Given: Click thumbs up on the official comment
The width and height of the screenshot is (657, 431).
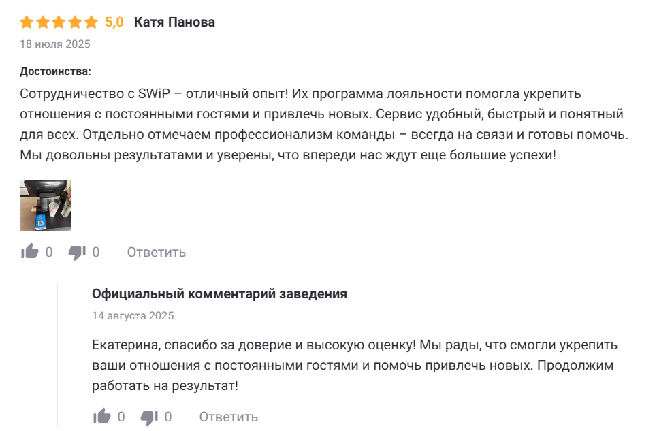Looking at the screenshot, I should point(102,416).
